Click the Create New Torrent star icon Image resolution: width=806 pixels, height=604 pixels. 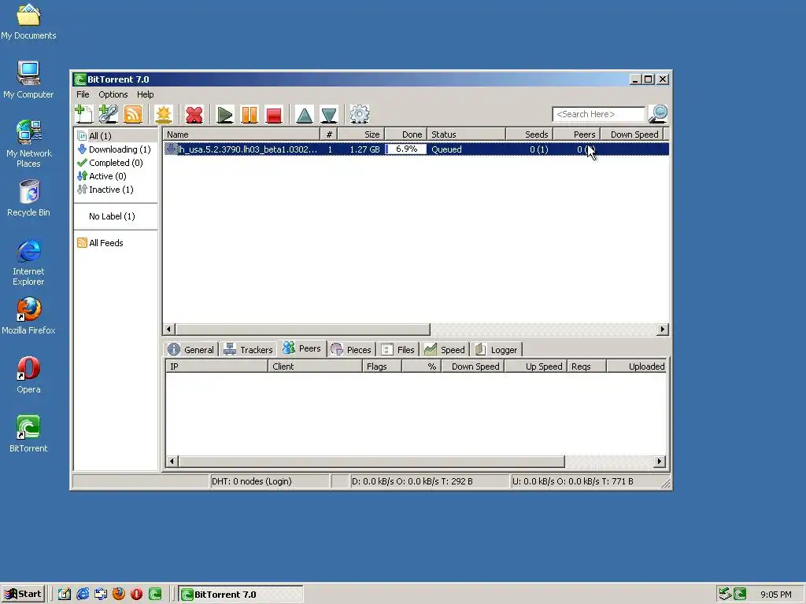coord(164,114)
